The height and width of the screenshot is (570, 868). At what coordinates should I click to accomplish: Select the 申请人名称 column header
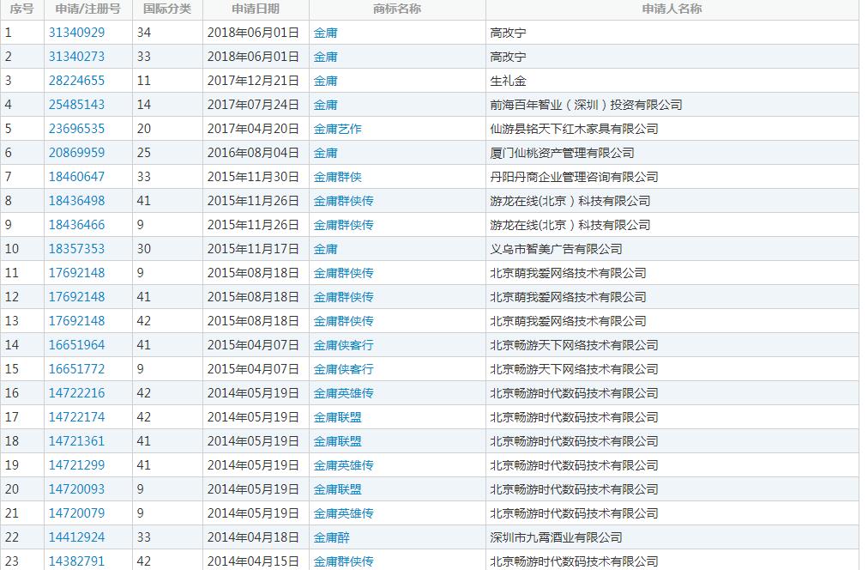672,9
